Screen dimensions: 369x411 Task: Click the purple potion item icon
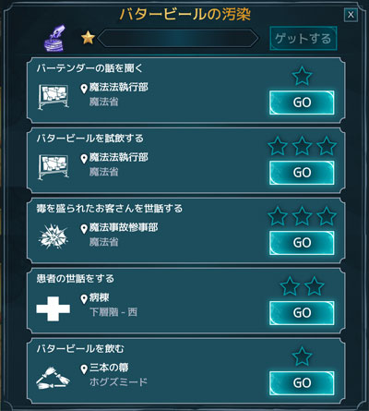coord(55,38)
